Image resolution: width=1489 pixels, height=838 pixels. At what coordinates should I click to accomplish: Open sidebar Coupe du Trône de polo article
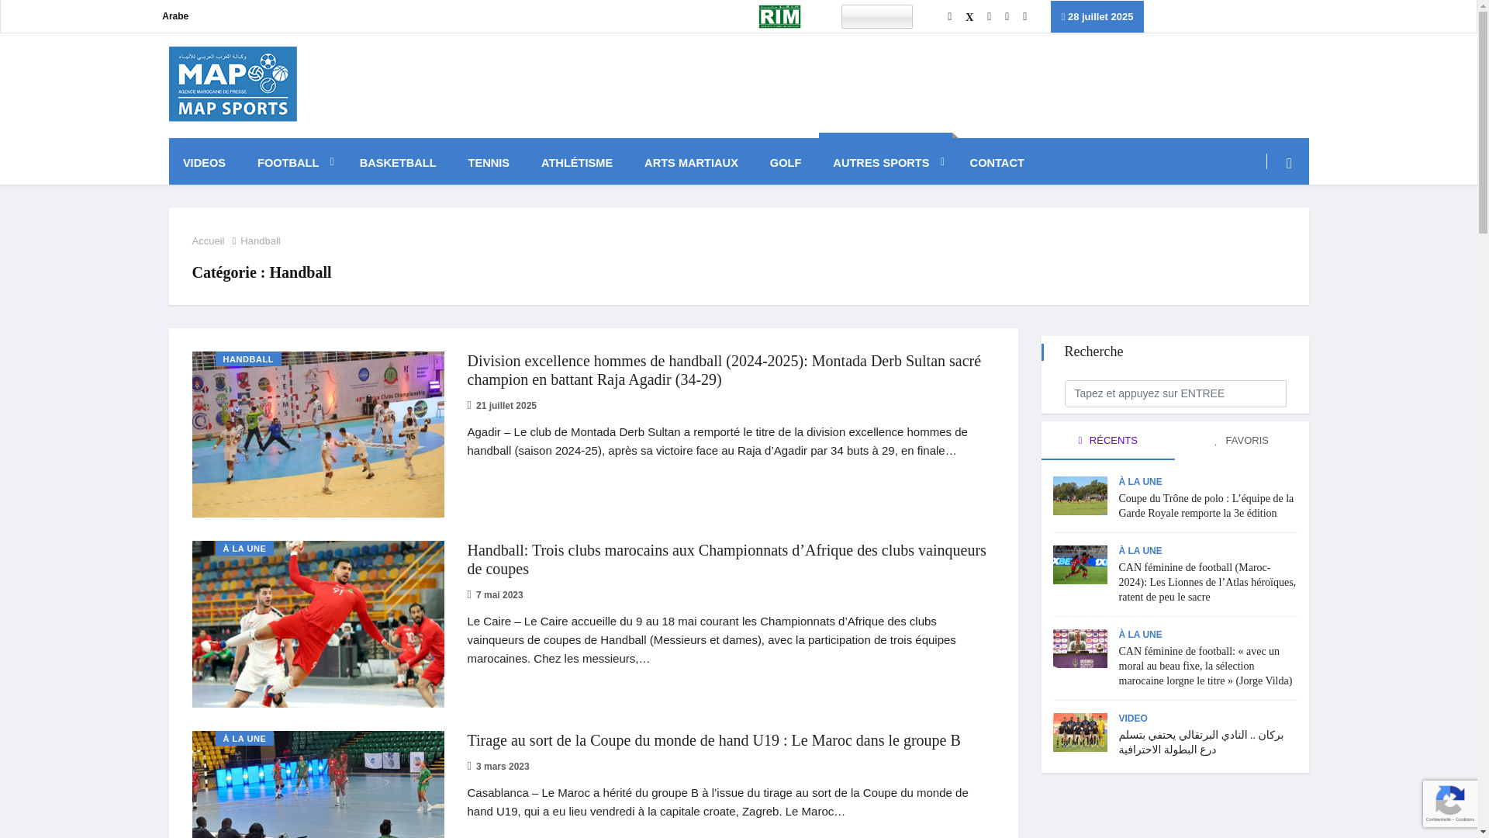(x=1206, y=506)
